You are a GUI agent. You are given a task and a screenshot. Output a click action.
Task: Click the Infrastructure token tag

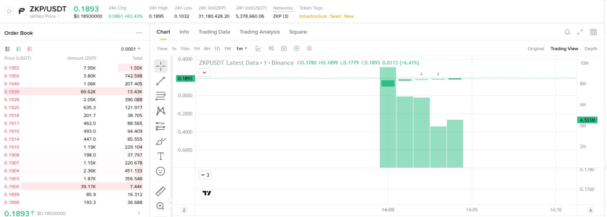(313, 16)
